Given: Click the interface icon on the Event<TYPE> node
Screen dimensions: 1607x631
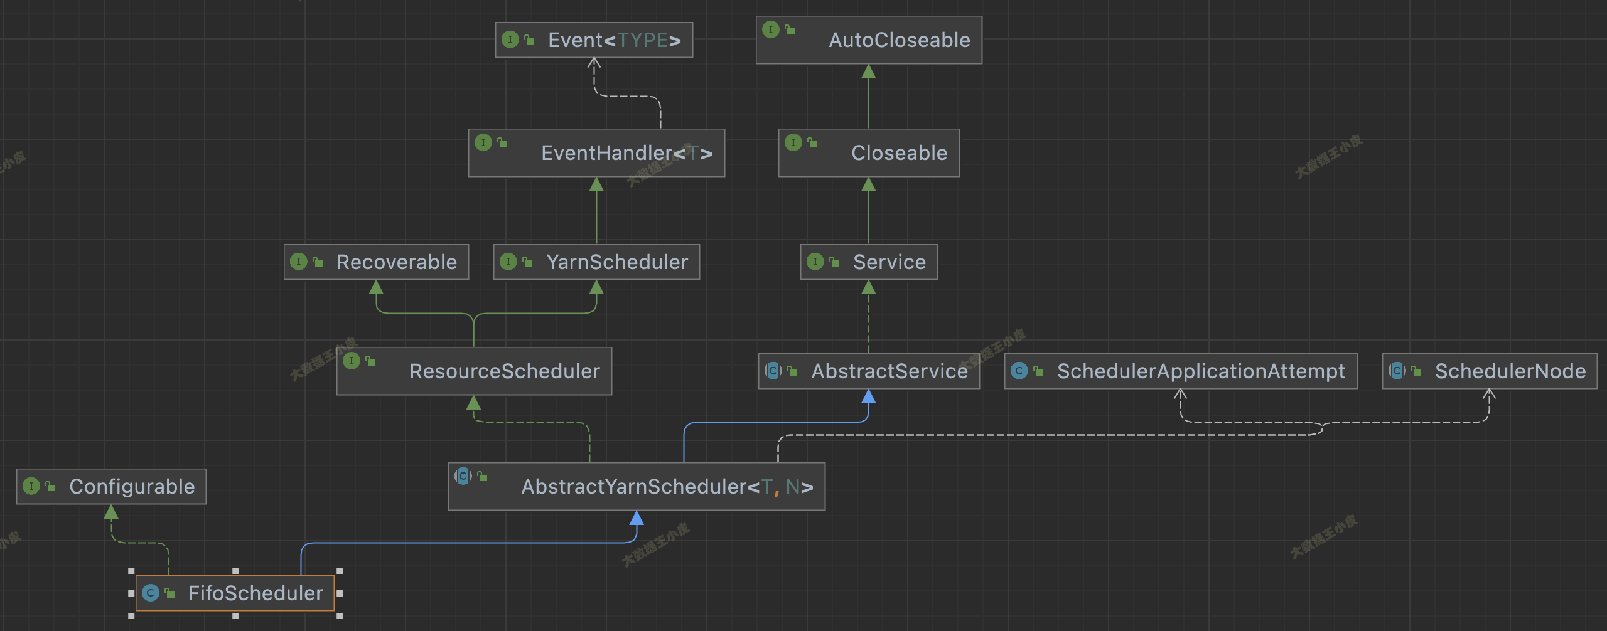Looking at the screenshot, I should pos(510,40).
